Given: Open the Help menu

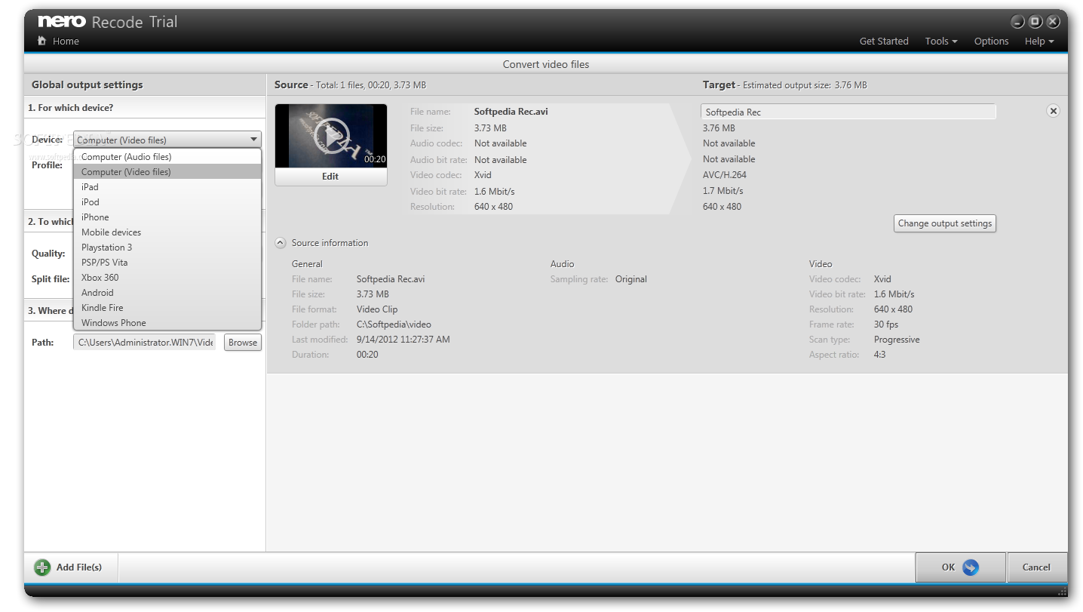Looking at the screenshot, I should 1039,42.
